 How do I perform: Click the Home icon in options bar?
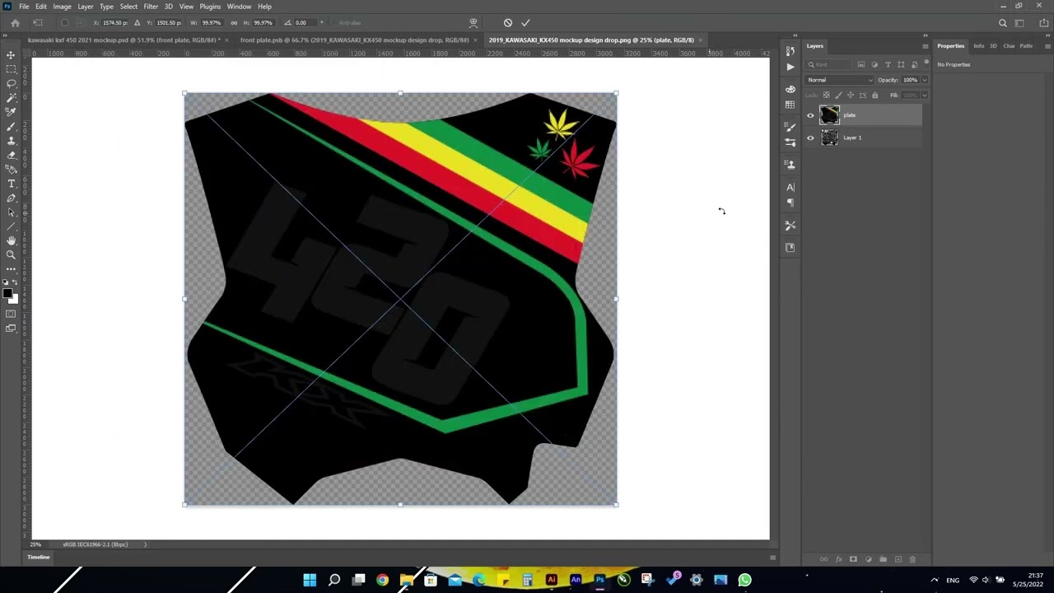coord(15,22)
